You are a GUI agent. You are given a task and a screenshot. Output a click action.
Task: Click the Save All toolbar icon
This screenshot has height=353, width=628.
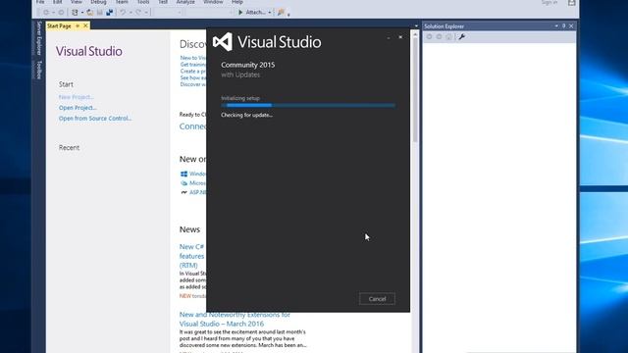(109, 13)
